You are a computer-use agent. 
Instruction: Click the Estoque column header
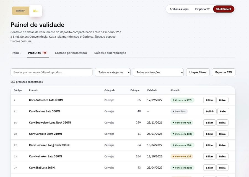[135, 90]
